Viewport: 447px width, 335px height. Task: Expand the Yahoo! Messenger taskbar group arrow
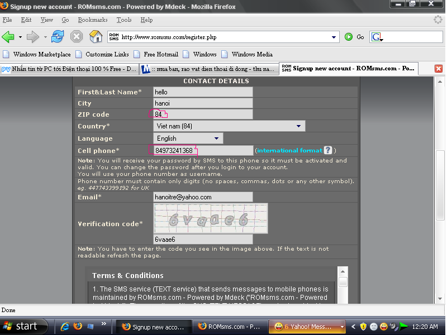click(x=342, y=327)
